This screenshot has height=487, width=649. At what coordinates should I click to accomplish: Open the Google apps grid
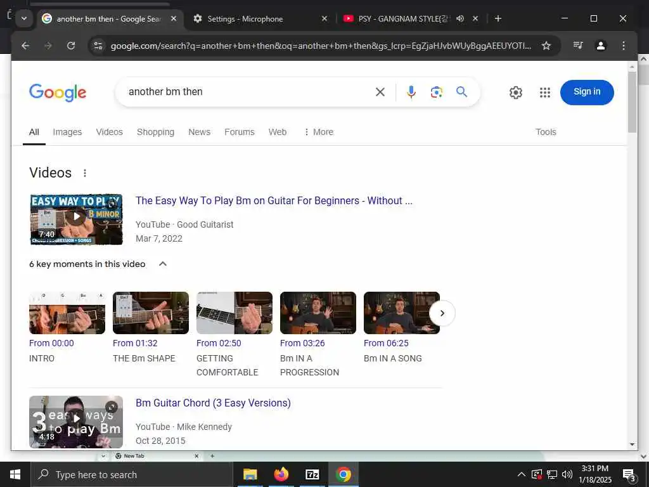[545, 93]
